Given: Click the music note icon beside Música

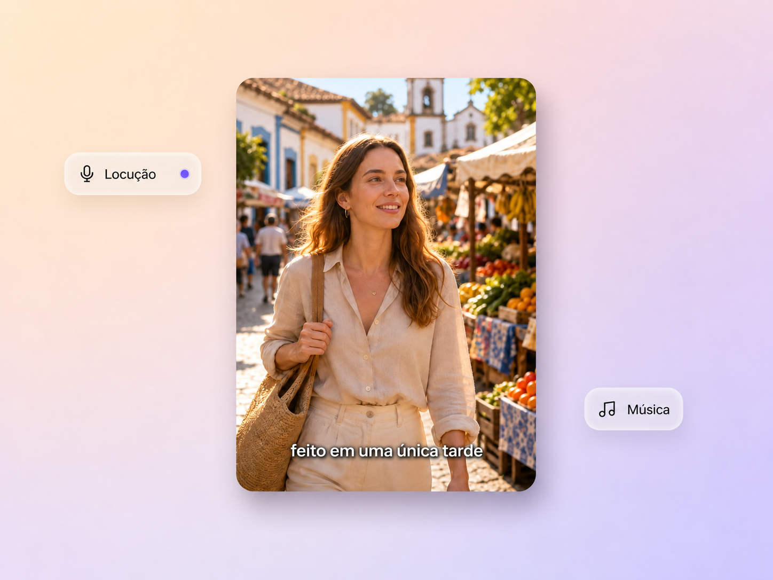Looking at the screenshot, I should pyautogui.click(x=607, y=410).
